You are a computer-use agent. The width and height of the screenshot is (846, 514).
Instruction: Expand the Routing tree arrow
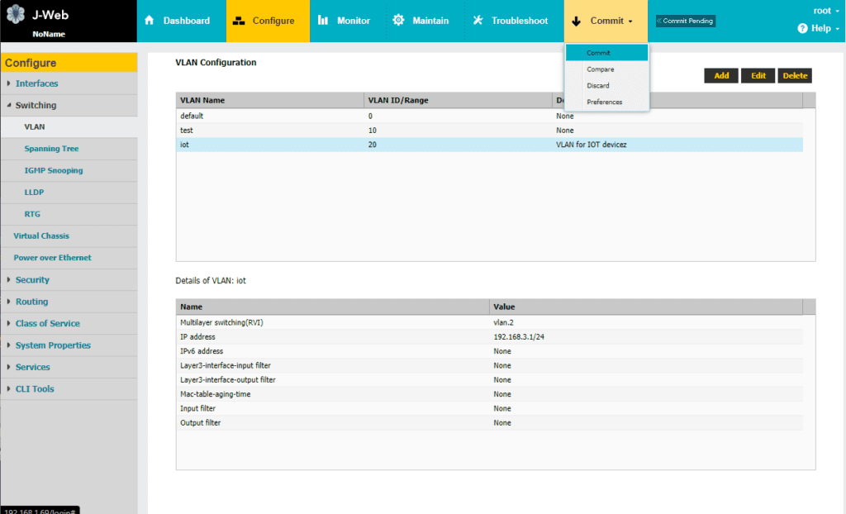pyautogui.click(x=8, y=302)
